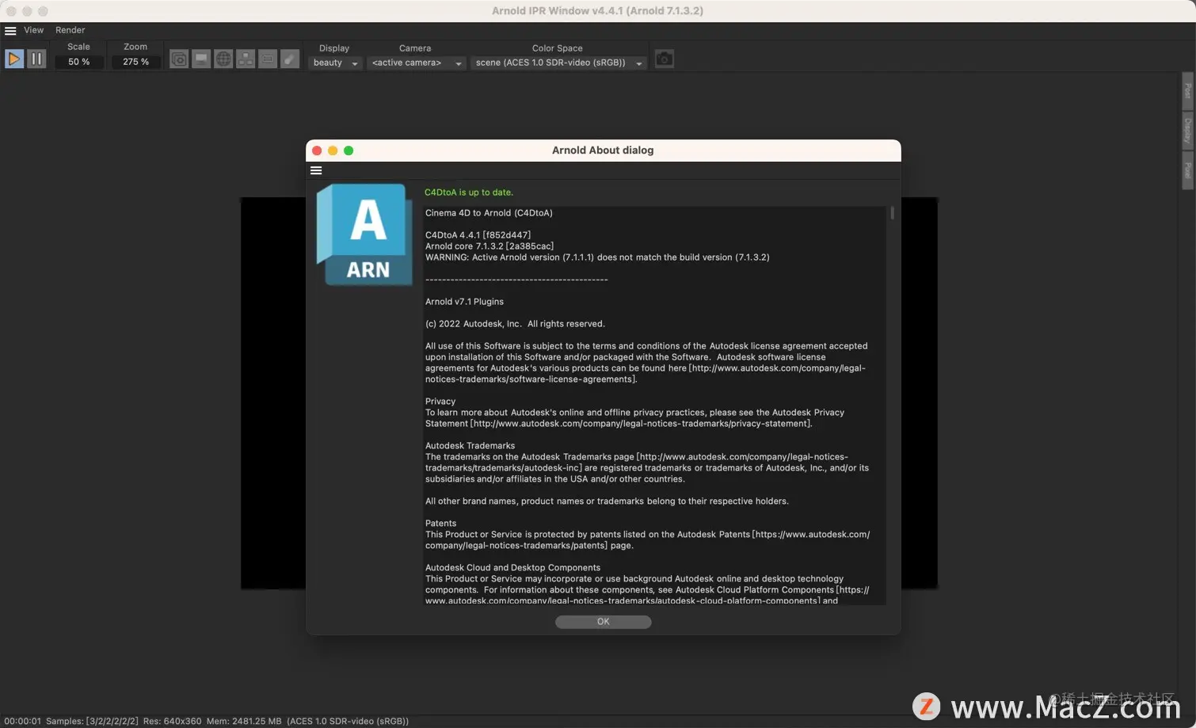The width and height of the screenshot is (1196, 728).
Task: Click 'Arnold core 7.1.3.2 [2a385cac]' line
Action: click(x=489, y=246)
